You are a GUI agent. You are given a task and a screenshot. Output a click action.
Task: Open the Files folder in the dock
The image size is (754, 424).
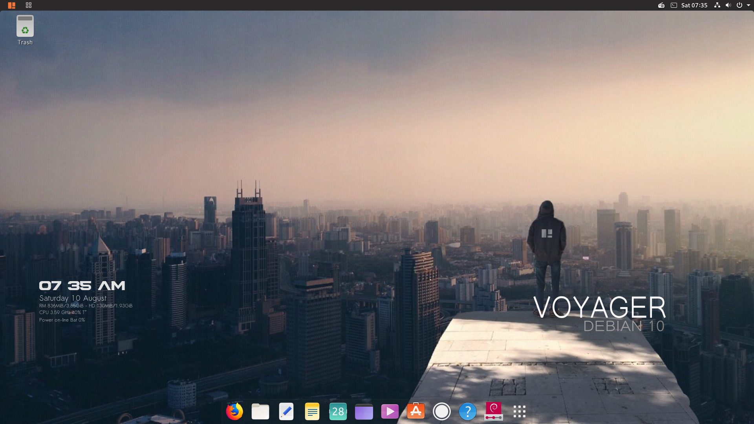point(260,411)
